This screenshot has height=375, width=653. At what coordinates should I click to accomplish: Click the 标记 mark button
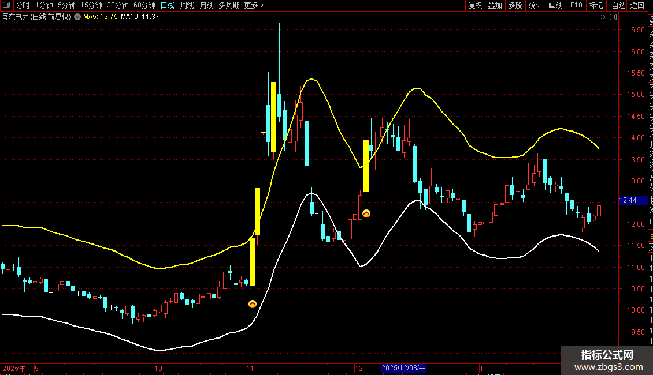[x=596, y=5]
